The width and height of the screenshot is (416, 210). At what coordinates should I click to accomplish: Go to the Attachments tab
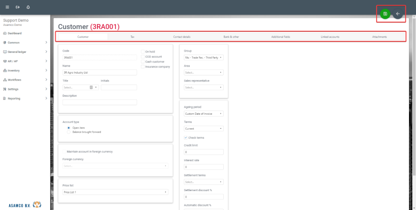click(379, 37)
